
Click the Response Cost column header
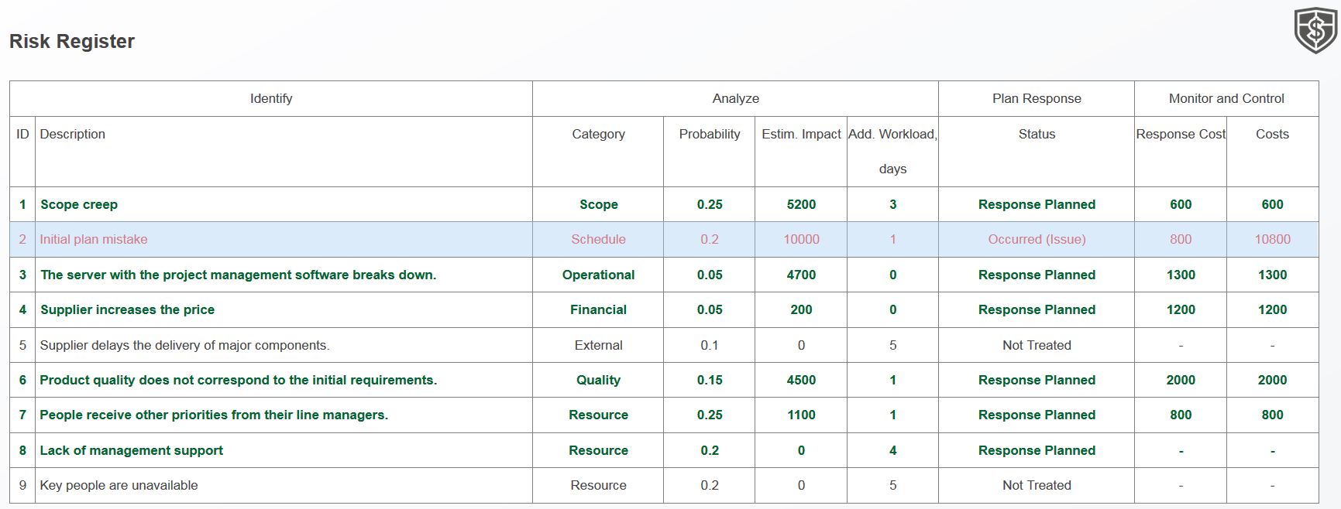pyautogui.click(x=1181, y=134)
